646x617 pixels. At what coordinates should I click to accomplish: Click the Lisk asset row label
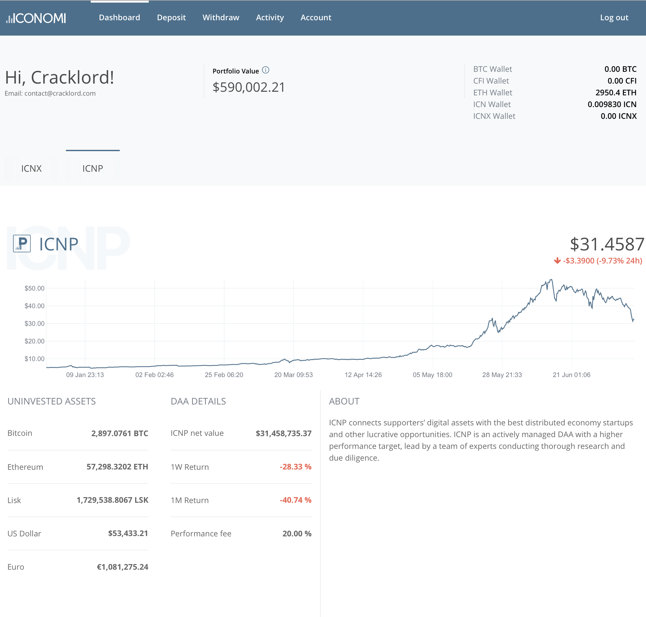click(14, 500)
